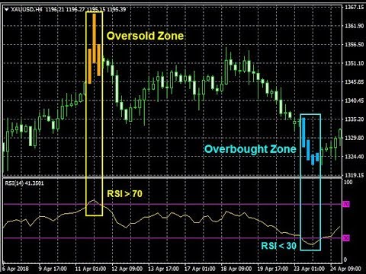Screen dimensions: 366x274
Task: Click the 24 Apr 09:00 time label
Action: 345,269
